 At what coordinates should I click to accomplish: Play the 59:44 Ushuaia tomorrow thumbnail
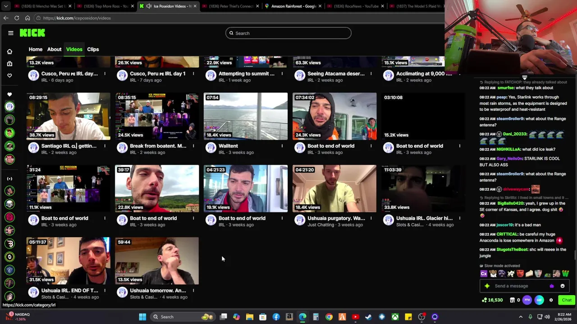coord(157,261)
